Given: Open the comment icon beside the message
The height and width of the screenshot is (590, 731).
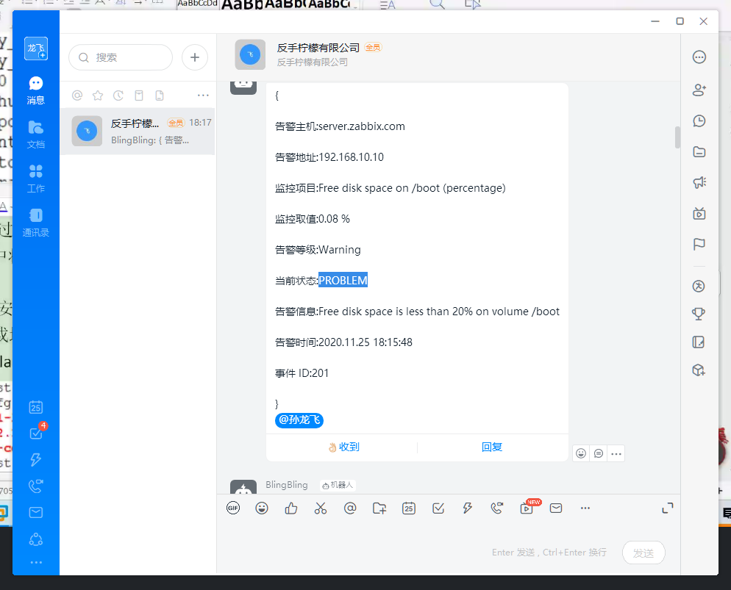Looking at the screenshot, I should pos(599,453).
